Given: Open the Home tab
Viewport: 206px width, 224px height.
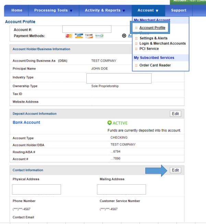Looking at the screenshot, I should (17, 10).
